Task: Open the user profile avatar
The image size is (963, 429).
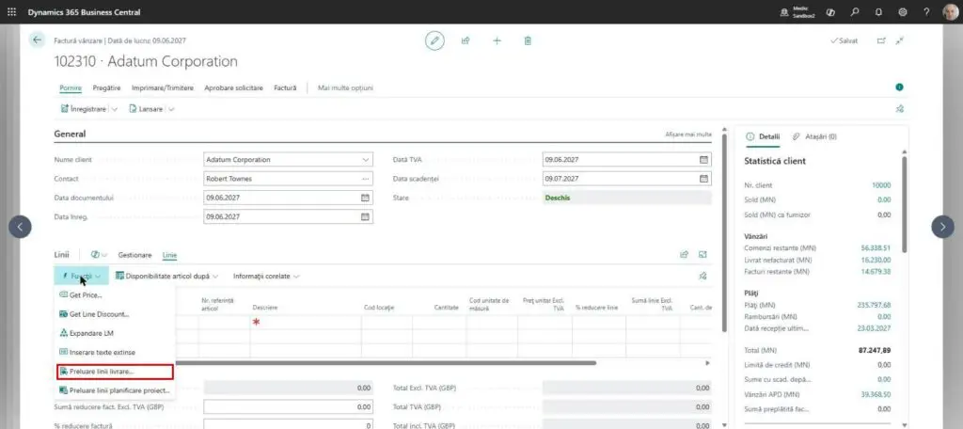Action: click(x=950, y=11)
